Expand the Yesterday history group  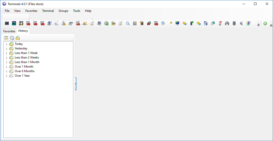tap(6, 49)
